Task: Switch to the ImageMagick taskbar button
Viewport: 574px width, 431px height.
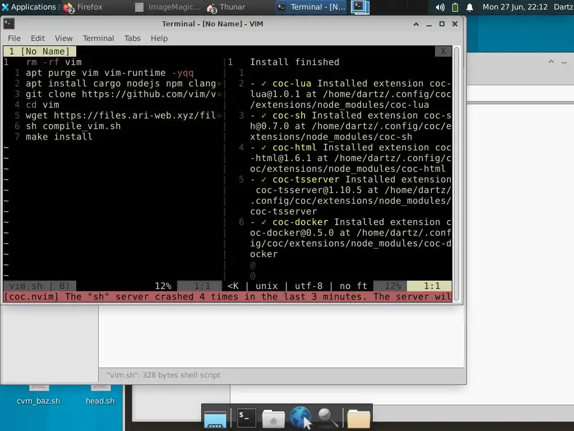Action: [168, 7]
